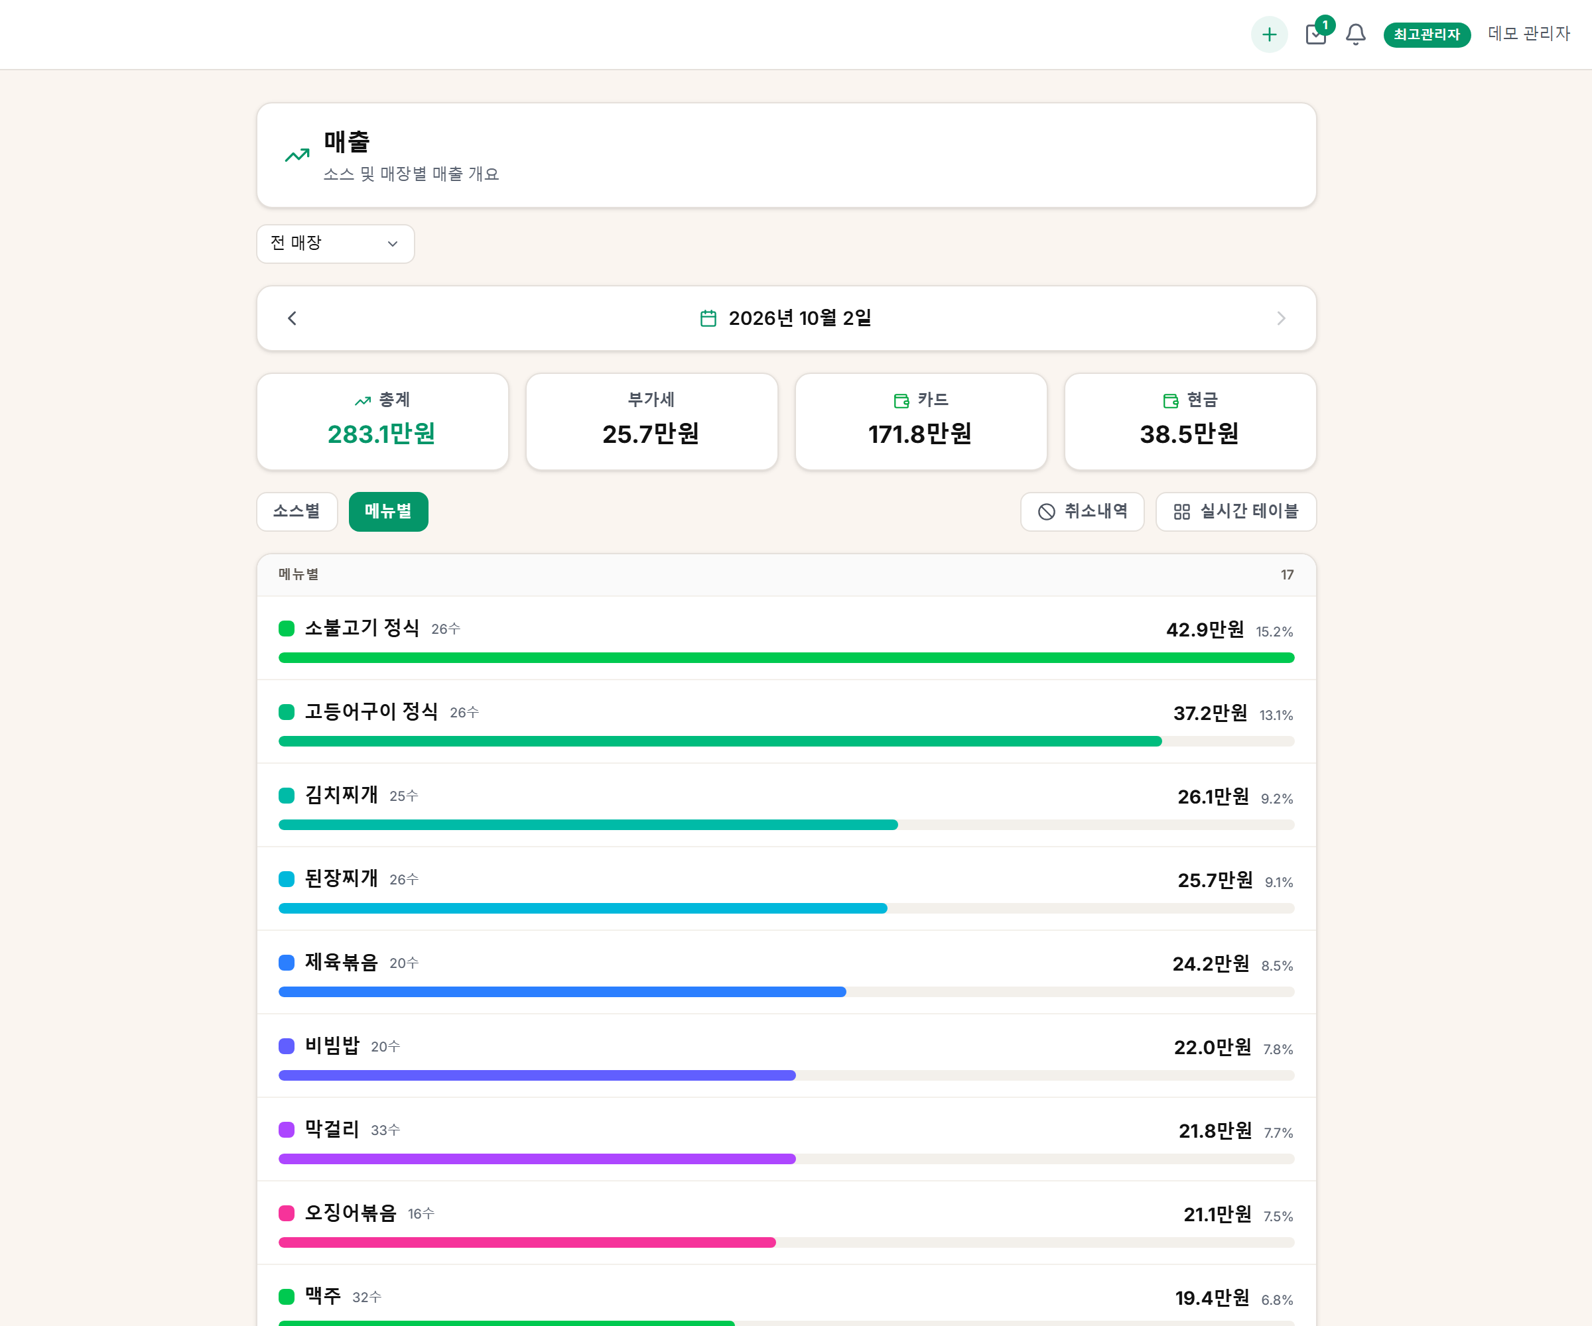1592x1326 pixels.
Task: Click the pink swatch beside 오징어볶음
Action: point(287,1213)
